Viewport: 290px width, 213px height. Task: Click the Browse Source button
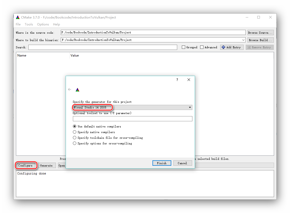pyautogui.click(x=260, y=33)
